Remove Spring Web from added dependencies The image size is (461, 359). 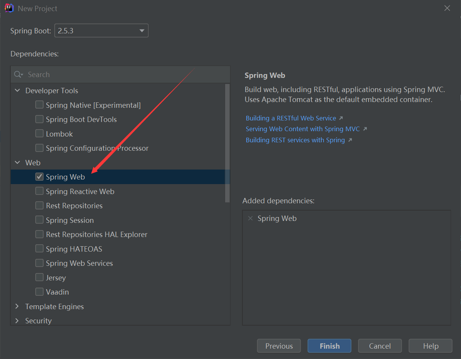coord(250,218)
